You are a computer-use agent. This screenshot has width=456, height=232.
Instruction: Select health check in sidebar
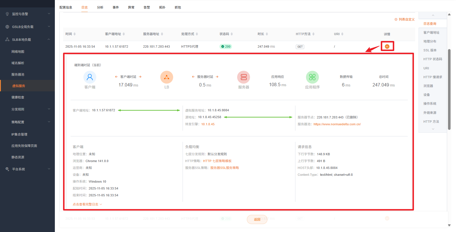point(18,97)
